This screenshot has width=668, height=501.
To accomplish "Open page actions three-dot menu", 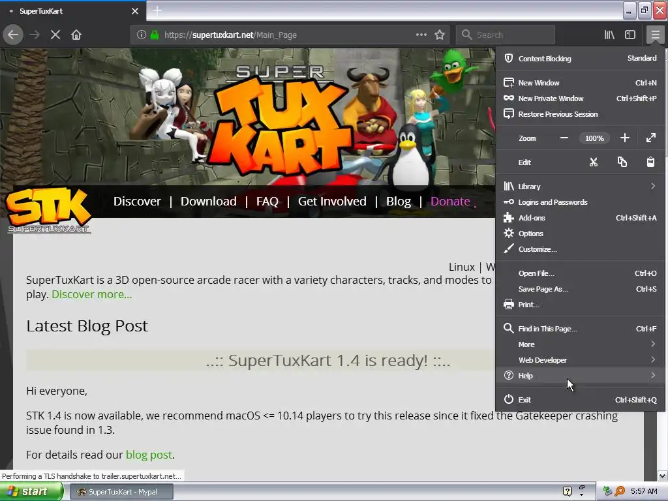I will (x=421, y=35).
